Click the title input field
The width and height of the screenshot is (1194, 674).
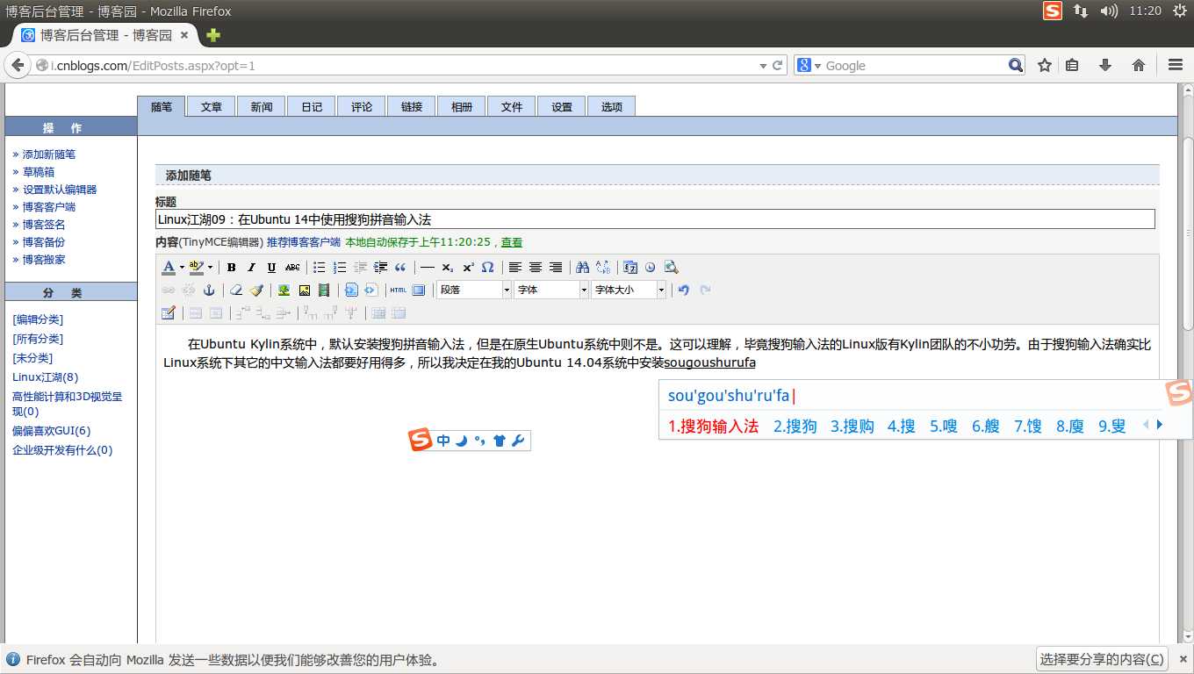click(655, 219)
